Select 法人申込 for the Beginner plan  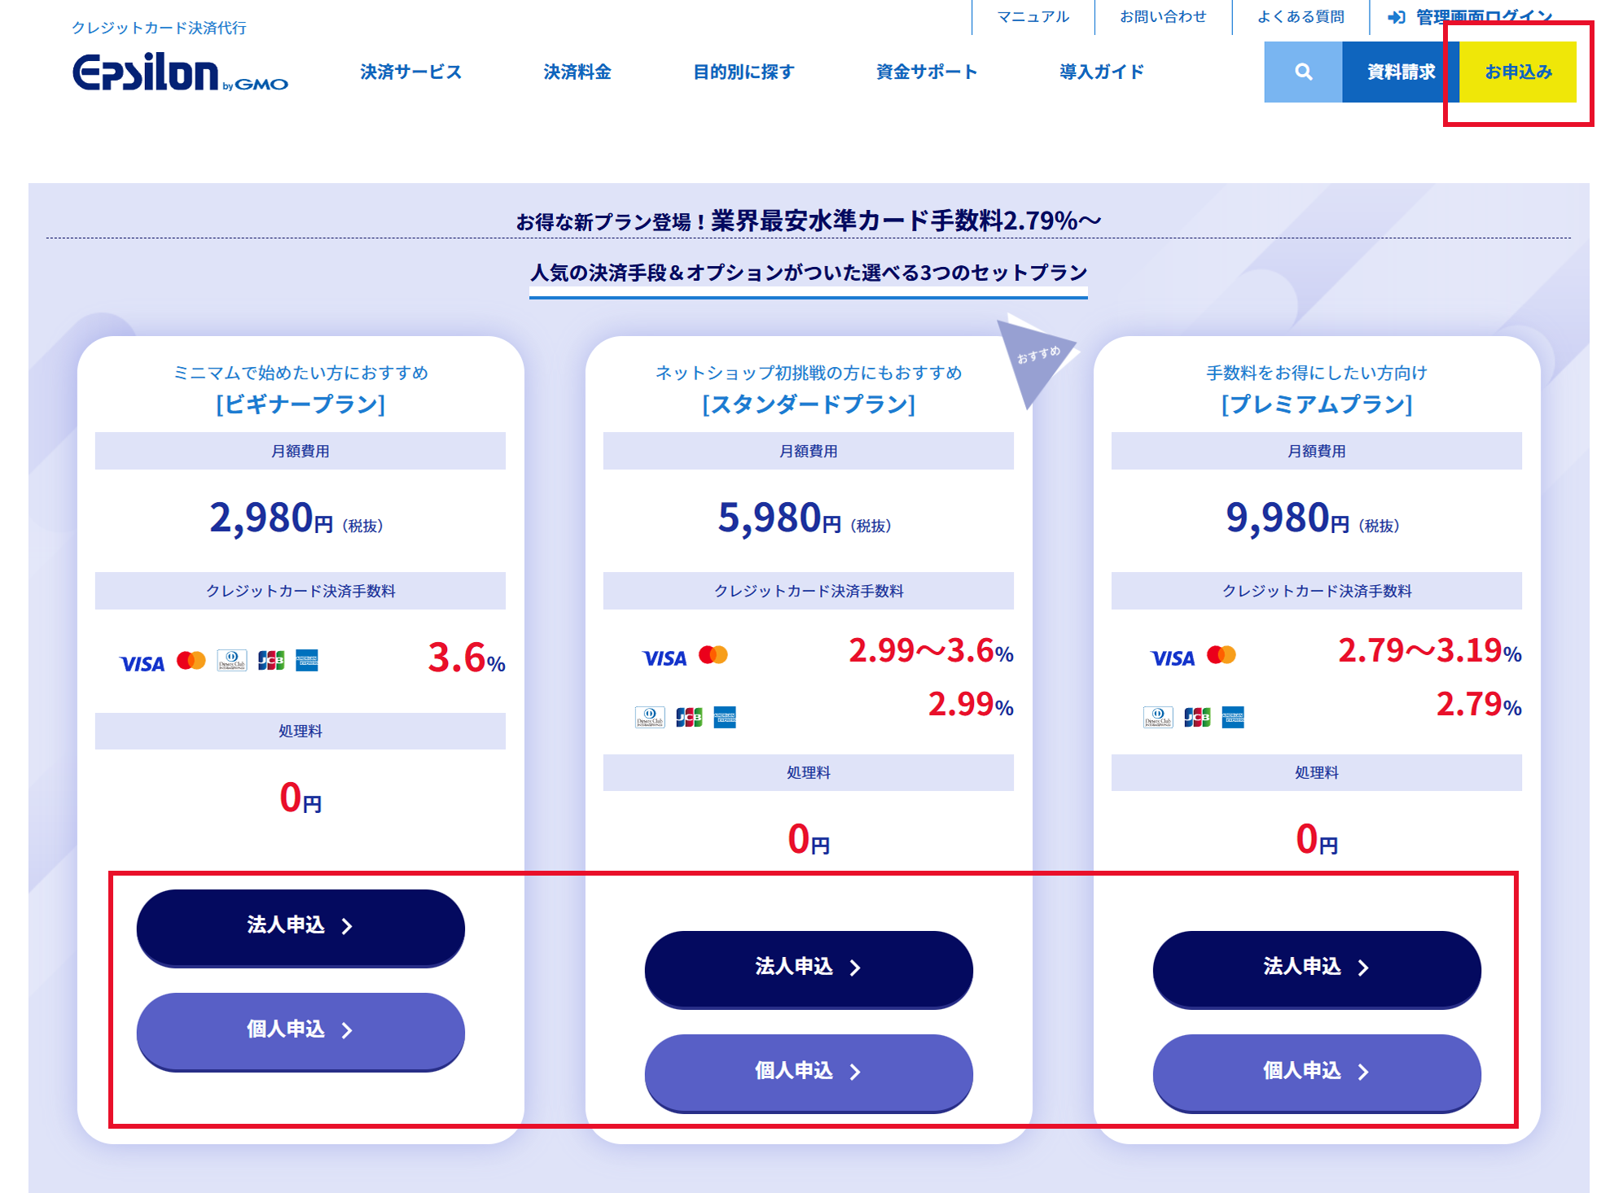pos(300,928)
